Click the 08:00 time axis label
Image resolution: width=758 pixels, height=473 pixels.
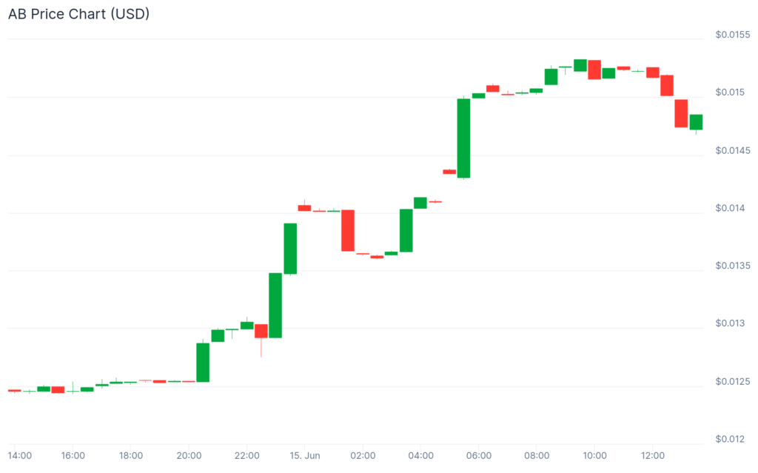pyautogui.click(x=537, y=455)
